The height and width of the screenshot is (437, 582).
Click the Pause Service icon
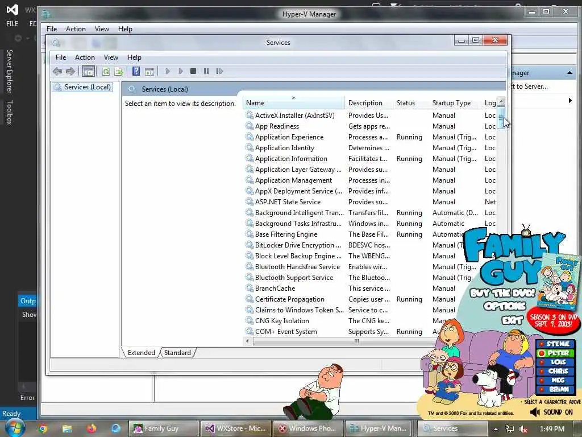point(206,71)
